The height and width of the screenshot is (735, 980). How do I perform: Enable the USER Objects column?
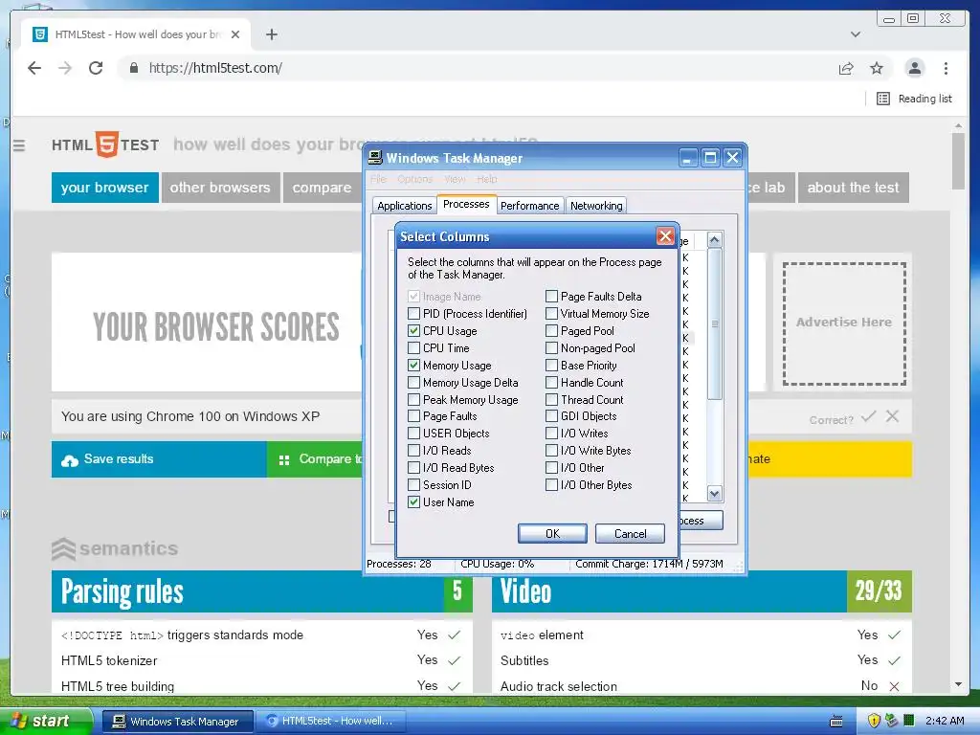(413, 434)
